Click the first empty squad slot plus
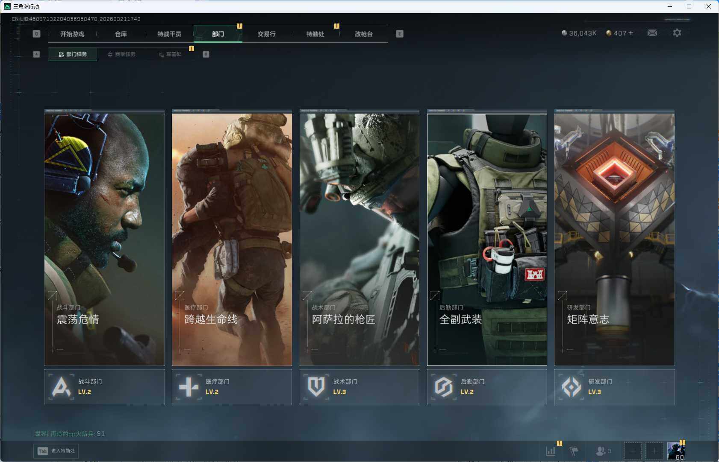 click(x=633, y=451)
